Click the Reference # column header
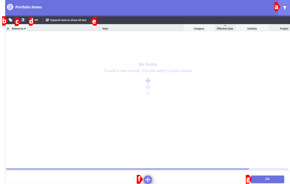 [x=19, y=29]
